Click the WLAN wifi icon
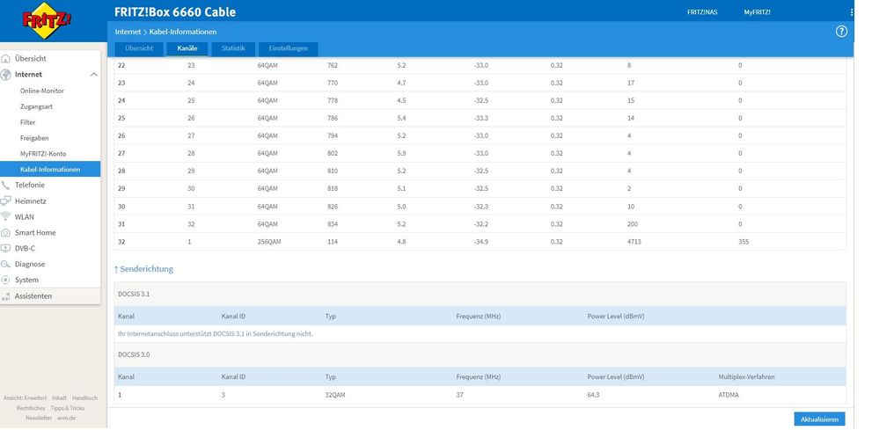879x430 pixels. point(5,216)
